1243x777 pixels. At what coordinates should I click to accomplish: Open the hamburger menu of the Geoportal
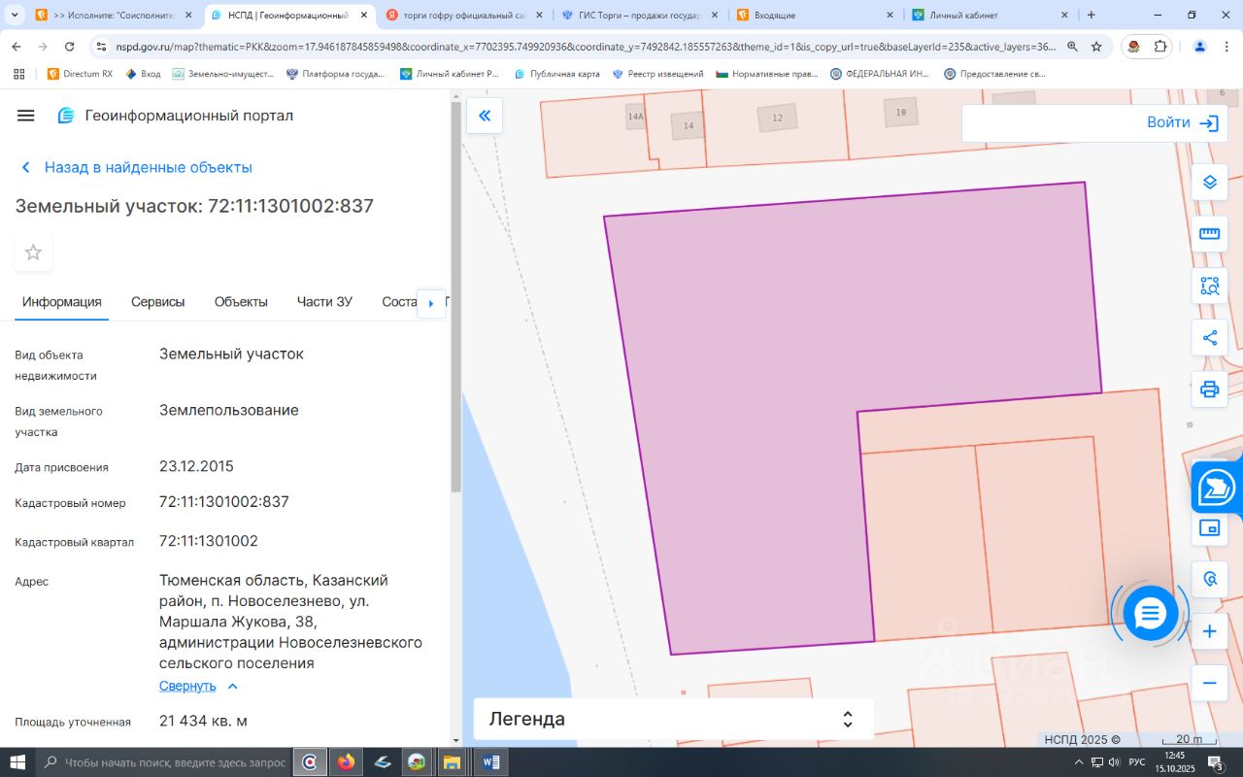[26, 116]
